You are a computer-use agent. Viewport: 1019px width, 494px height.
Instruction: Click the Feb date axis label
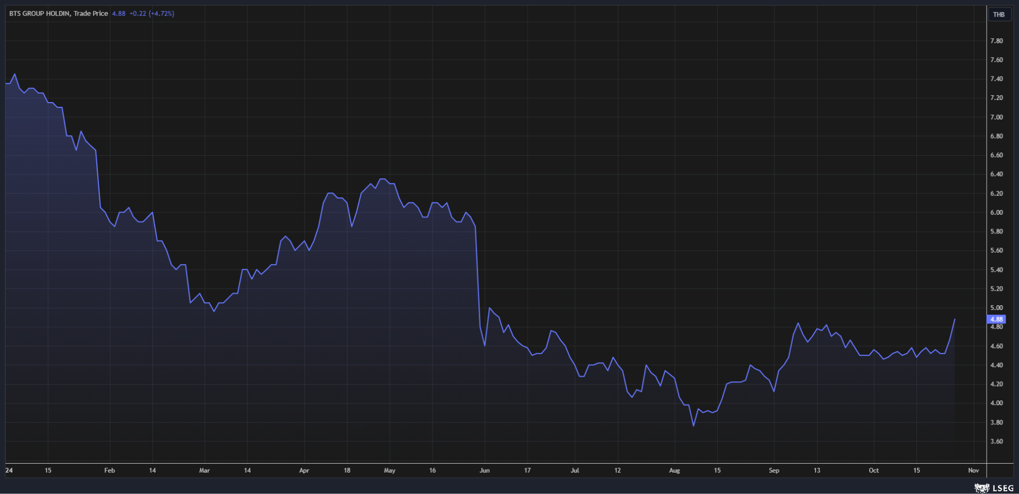click(x=109, y=470)
